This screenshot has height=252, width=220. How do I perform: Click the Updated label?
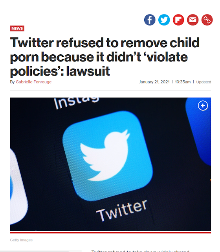point(203,82)
